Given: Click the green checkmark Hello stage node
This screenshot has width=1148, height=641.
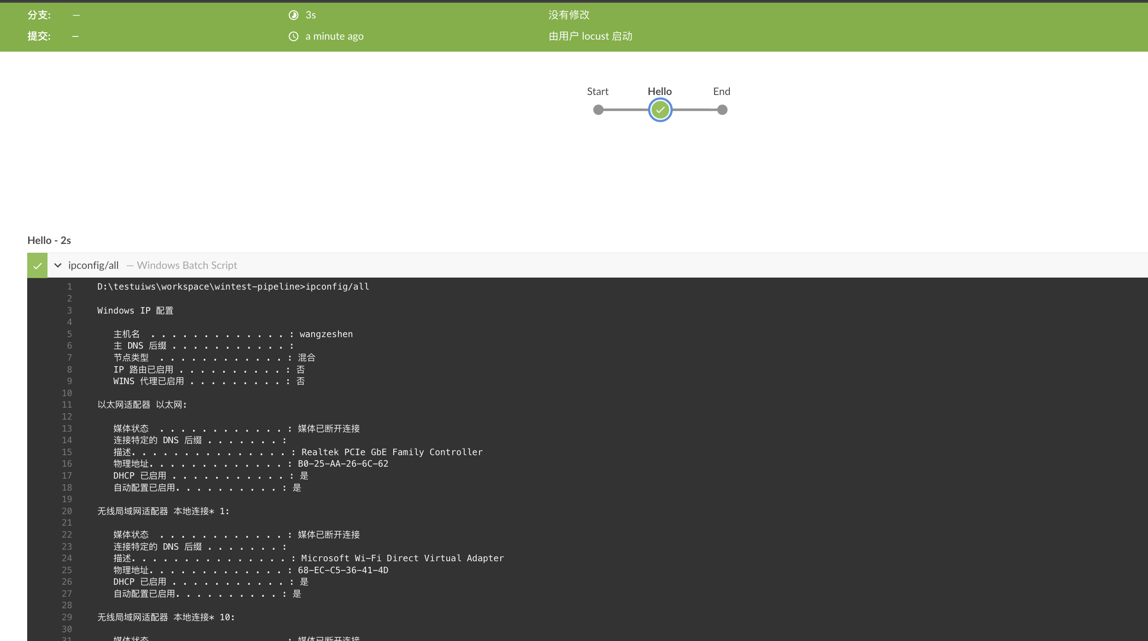Looking at the screenshot, I should pos(660,110).
